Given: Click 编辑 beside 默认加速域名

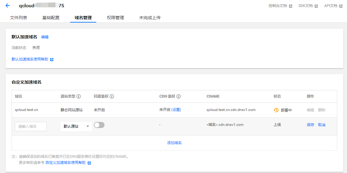Looking at the screenshot, I should coord(45,37).
